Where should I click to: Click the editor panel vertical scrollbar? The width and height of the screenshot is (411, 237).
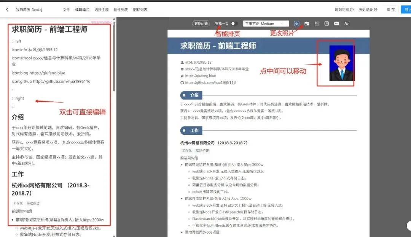pos(114,56)
